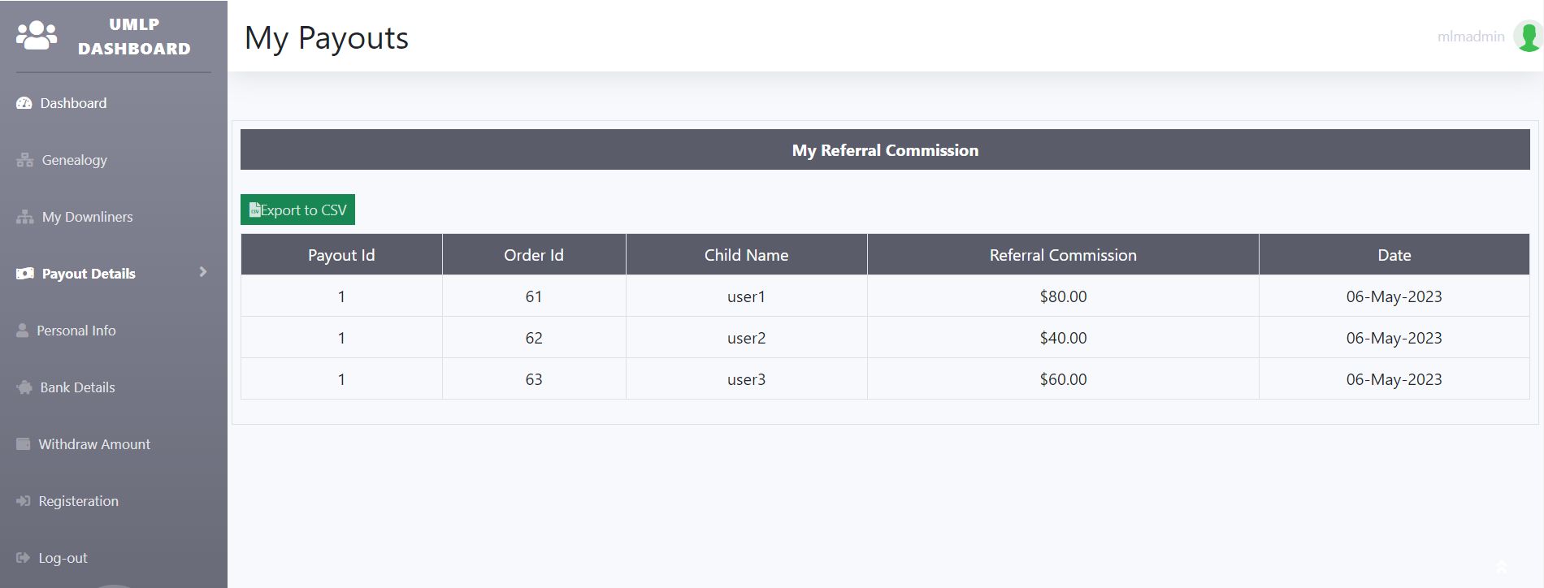Viewport: 1544px width, 588px height.
Task: Click the Withdraw Amount wallet icon
Action: 24,444
